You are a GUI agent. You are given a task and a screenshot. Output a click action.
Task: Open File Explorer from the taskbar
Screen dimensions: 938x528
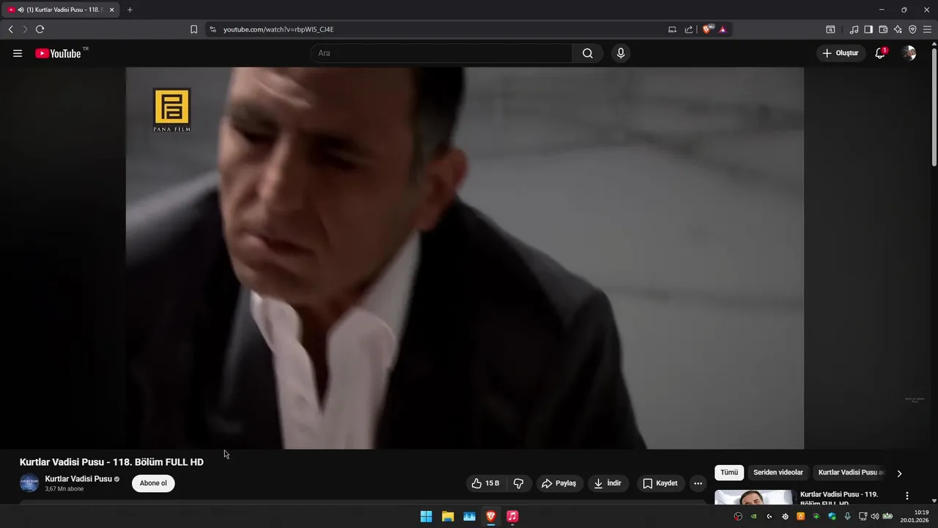point(448,516)
